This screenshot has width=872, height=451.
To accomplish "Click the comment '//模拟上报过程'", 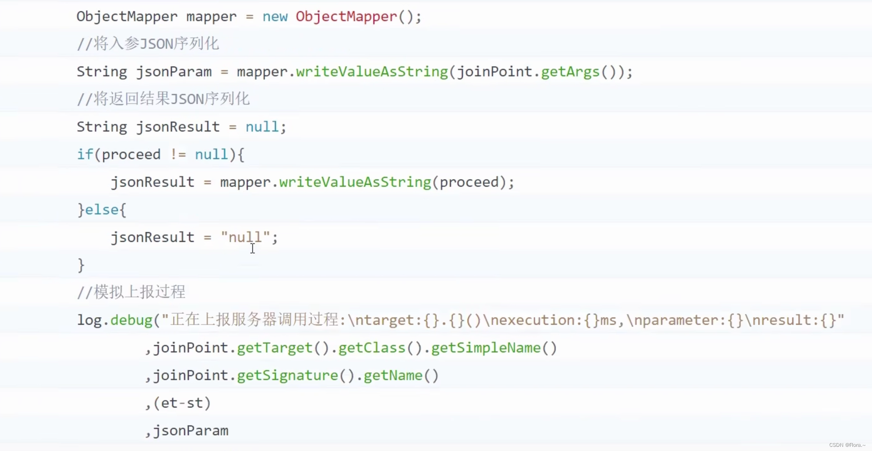I will click(x=131, y=292).
